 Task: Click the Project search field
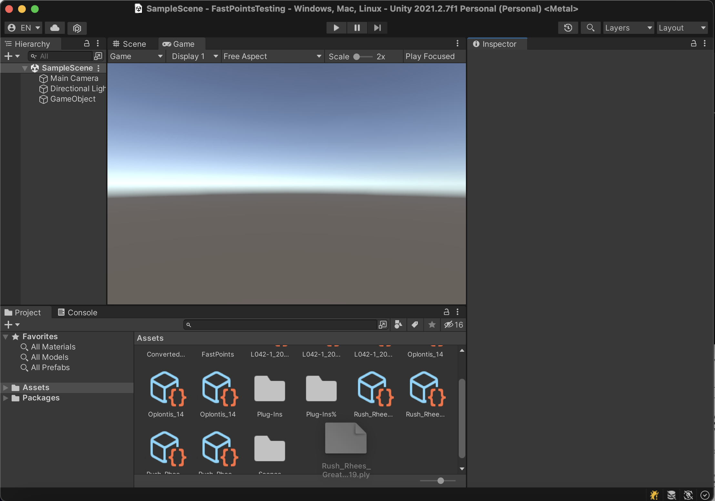coord(280,325)
